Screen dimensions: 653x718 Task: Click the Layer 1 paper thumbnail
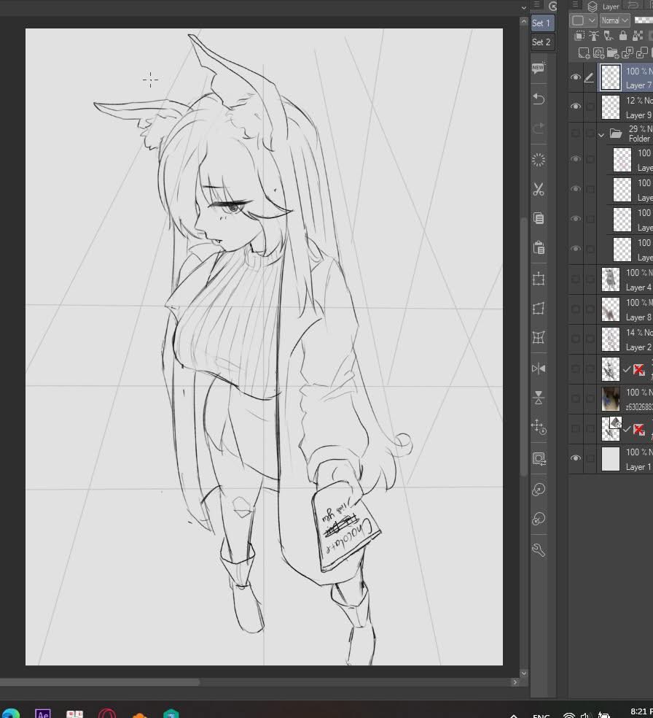tap(611, 459)
